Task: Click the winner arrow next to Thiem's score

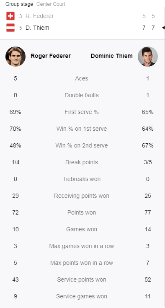Action: pos(163,28)
